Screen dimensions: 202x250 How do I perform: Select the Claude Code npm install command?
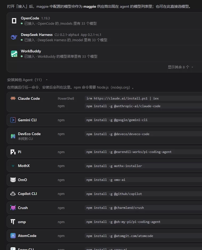tap(143, 106)
